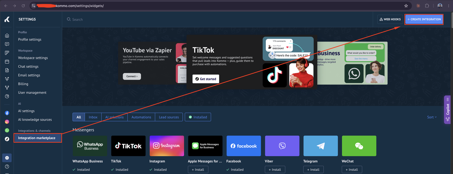Open the Calendar icon in sidebar
453x174 pixels.
pyautogui.click(x=7, y=62)
